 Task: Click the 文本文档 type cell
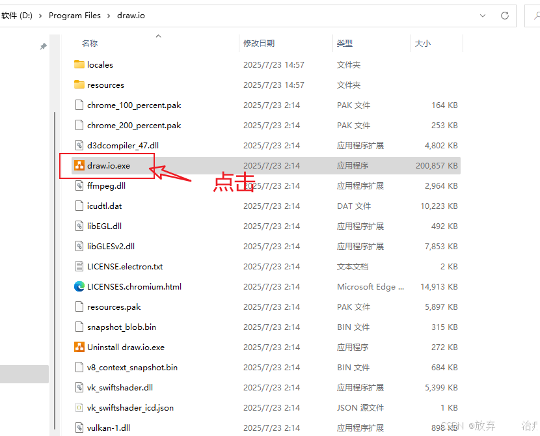pyautogui.click(x=353, y=266)
